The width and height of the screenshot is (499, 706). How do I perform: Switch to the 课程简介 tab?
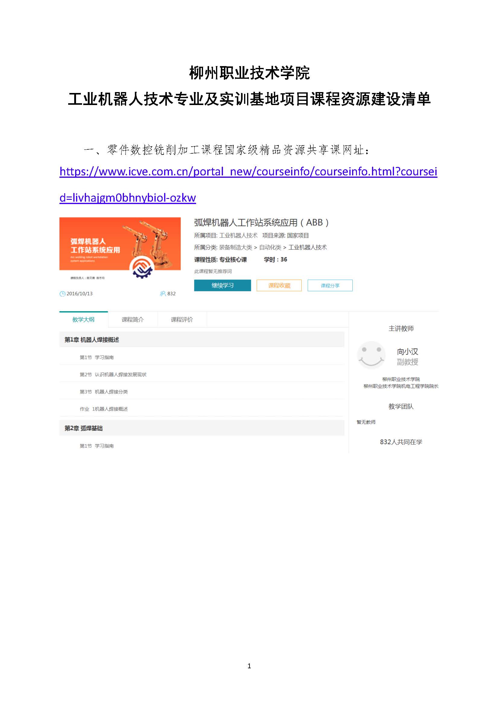133,319
